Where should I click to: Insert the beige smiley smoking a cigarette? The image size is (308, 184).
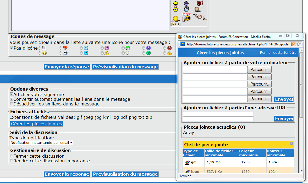(197, 9)
